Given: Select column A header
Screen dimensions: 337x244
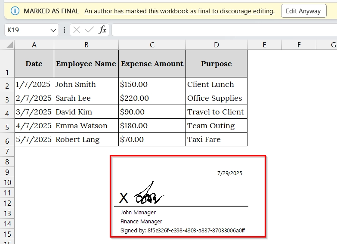Looking at the screenshot, I should coord(34,45).
